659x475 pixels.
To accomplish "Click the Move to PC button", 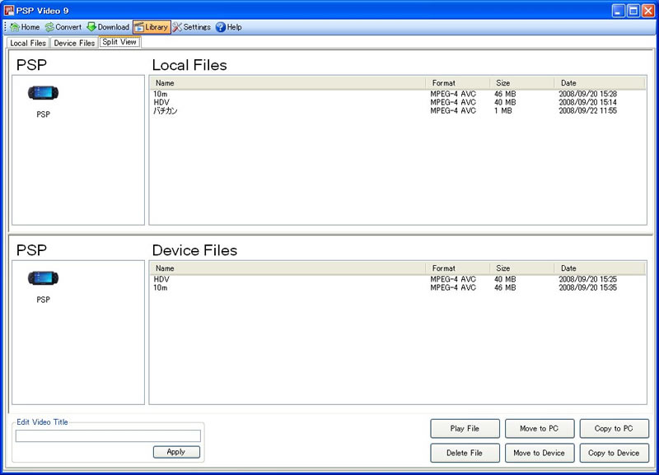I will coord(540,428).
